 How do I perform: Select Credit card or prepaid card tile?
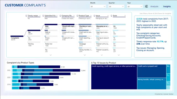(x=152, y=71)
